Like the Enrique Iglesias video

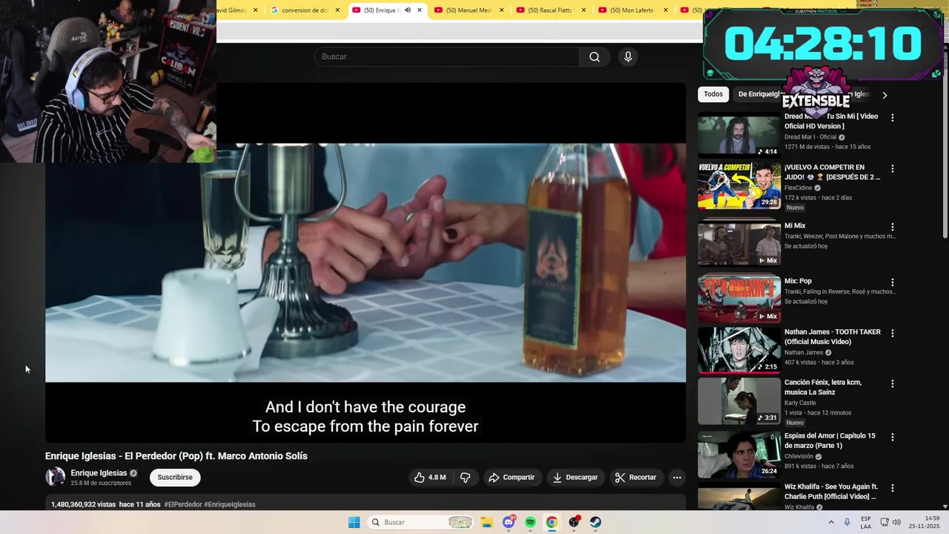pos(430,478)
